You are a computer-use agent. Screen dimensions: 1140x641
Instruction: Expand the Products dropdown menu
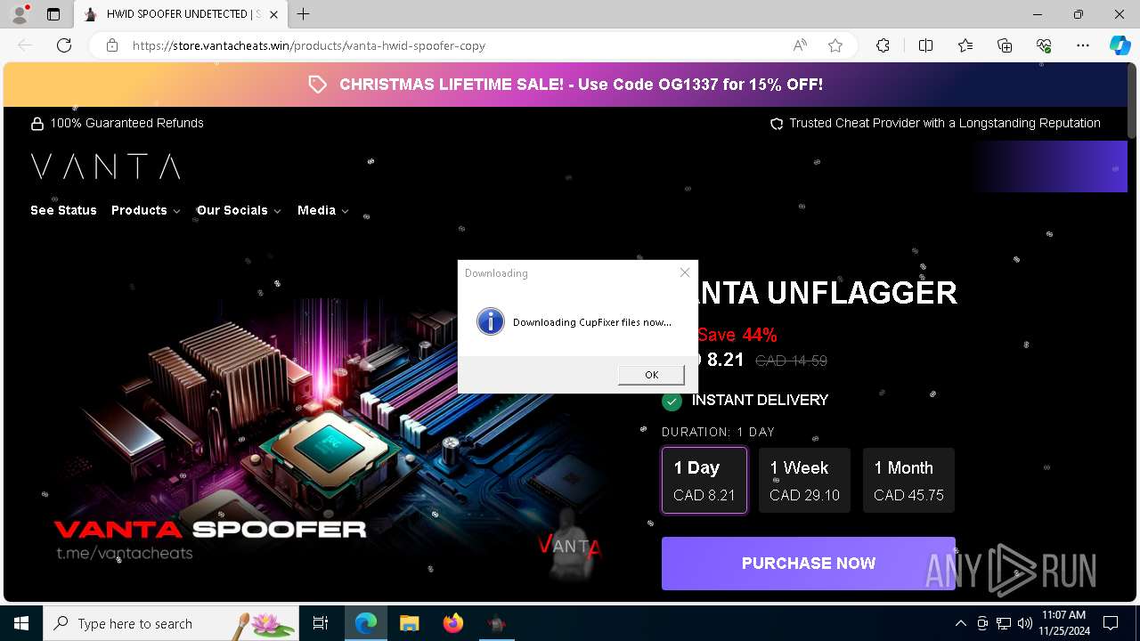tap(145, 210)
